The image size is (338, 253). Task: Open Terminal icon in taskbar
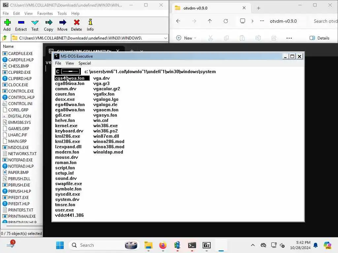(192, 245)
